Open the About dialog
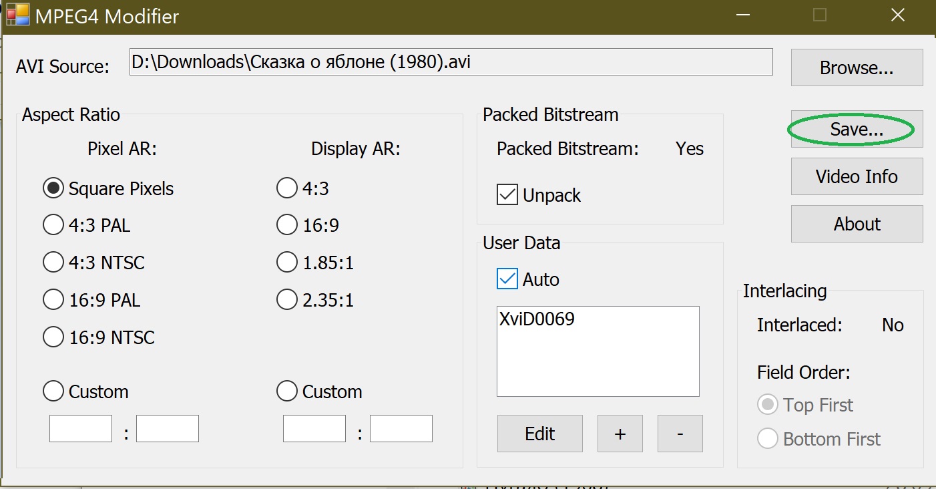936x489 pixels. (857, 224)
